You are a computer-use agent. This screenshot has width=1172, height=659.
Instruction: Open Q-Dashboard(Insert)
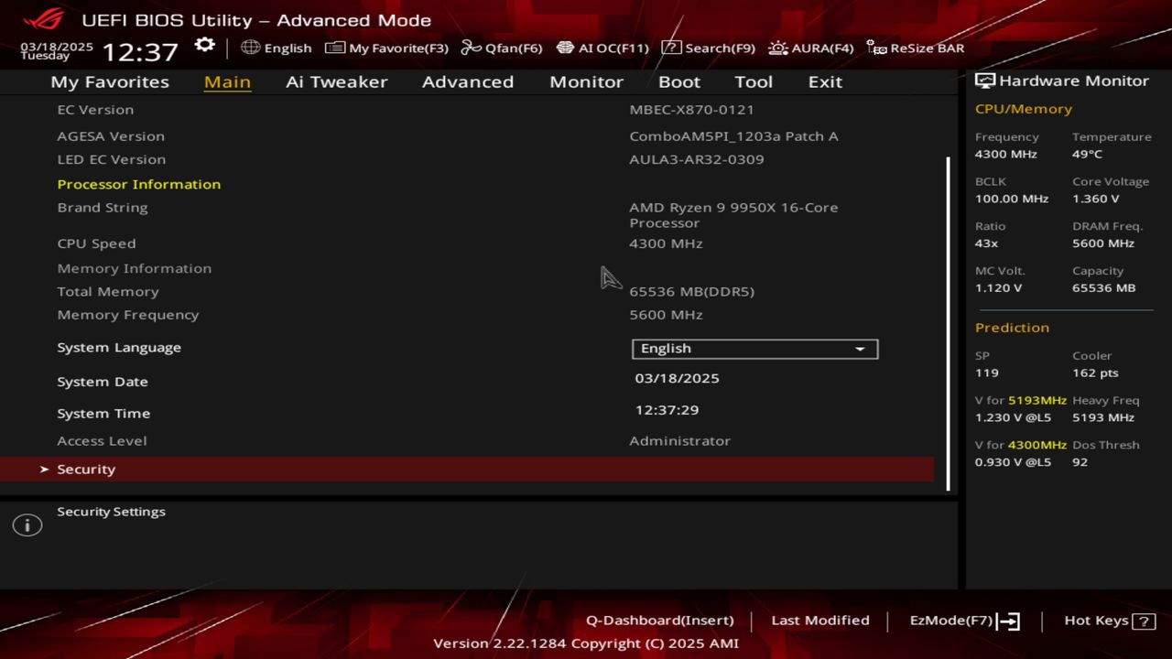coord(659,621)
